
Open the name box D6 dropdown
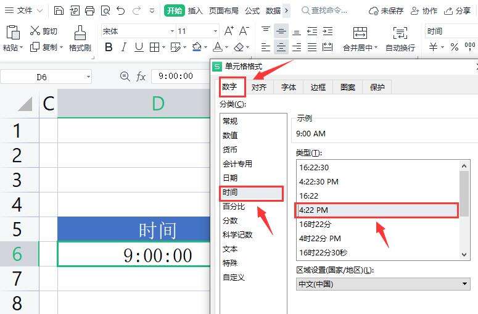tap(88, 77)
